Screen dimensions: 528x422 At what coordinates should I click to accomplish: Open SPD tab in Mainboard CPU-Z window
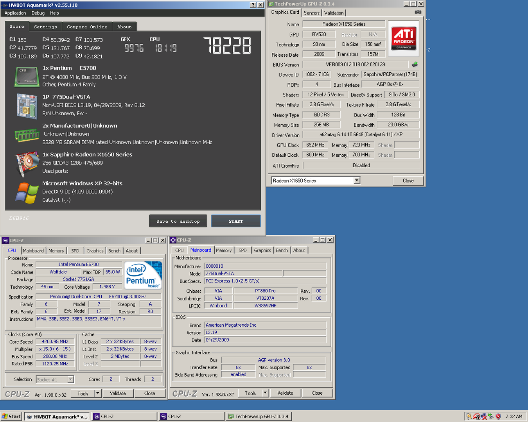[242, 250]
